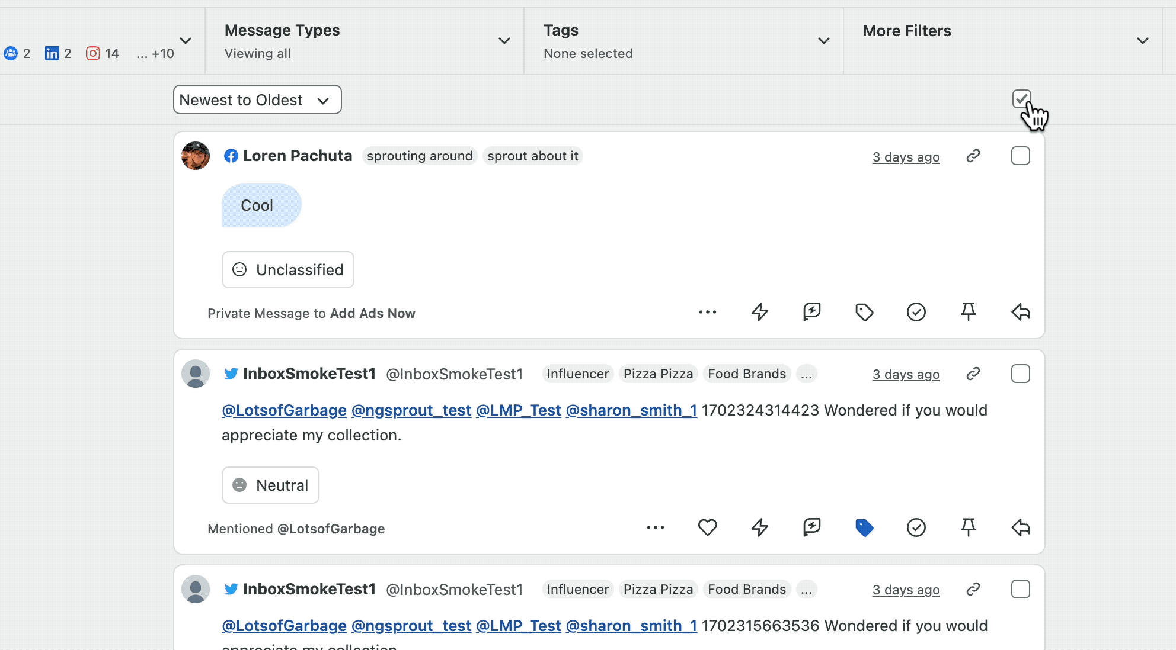Open the Neutral sentiment selector
The image size is (1176, 650).
pos(270,485)
